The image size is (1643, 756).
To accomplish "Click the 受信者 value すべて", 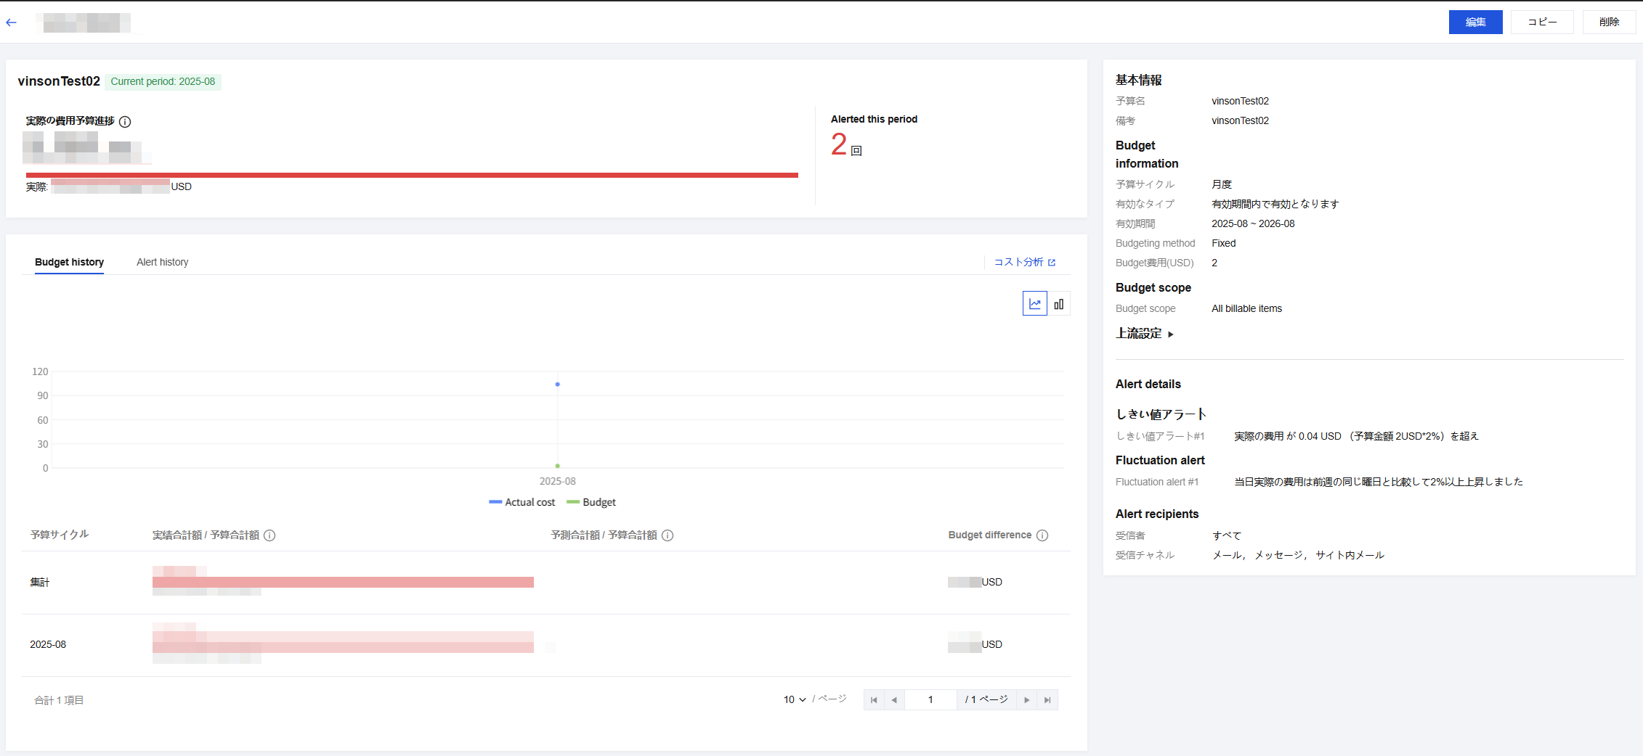I will point(1227,536).
